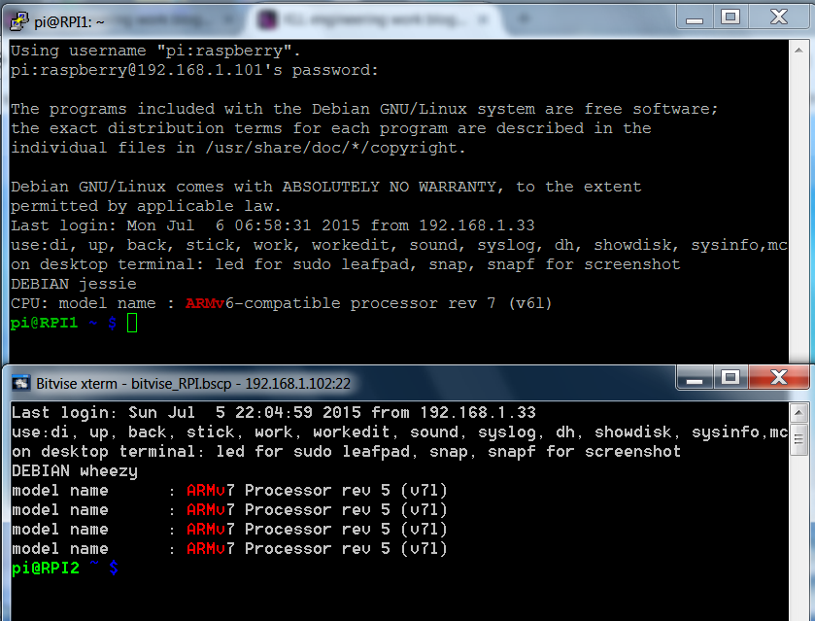Maximize the pi@RPI1 PuTTY window
815x621 pixels.
click(730, 17)
